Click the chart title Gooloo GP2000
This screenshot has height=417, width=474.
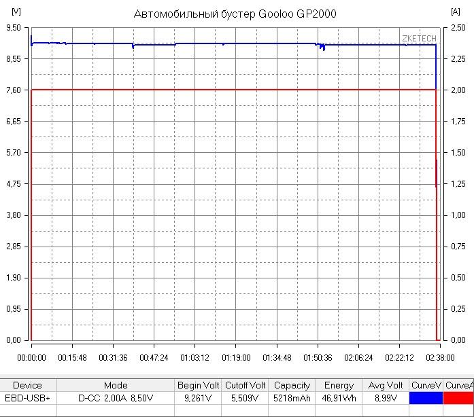click(x=235, y=14)
